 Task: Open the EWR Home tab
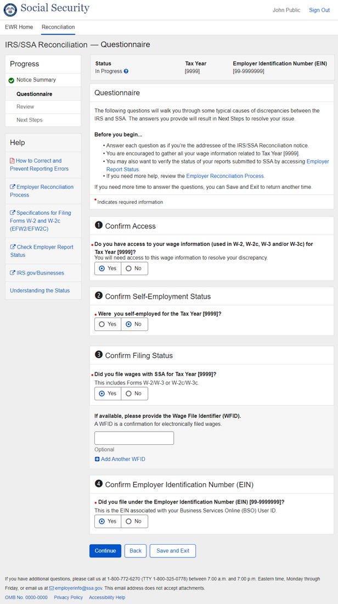pos(19,27)
